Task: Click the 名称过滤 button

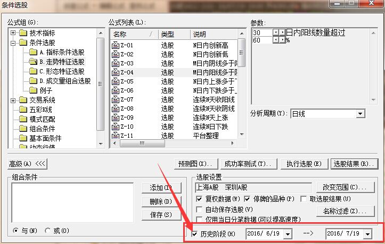Action: (346, 211)
